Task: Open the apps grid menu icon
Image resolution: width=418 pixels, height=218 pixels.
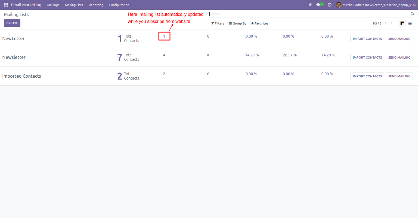Action: pyautogui.click(x=6, y=5)
